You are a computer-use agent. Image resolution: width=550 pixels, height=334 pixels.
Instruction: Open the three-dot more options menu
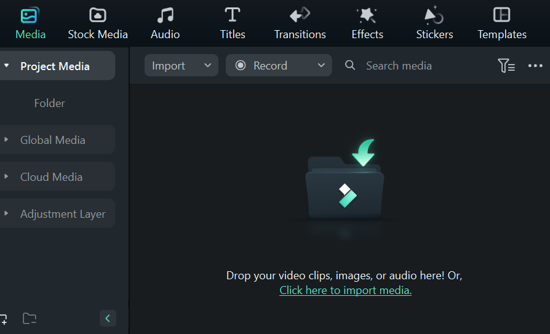[535, 66]
